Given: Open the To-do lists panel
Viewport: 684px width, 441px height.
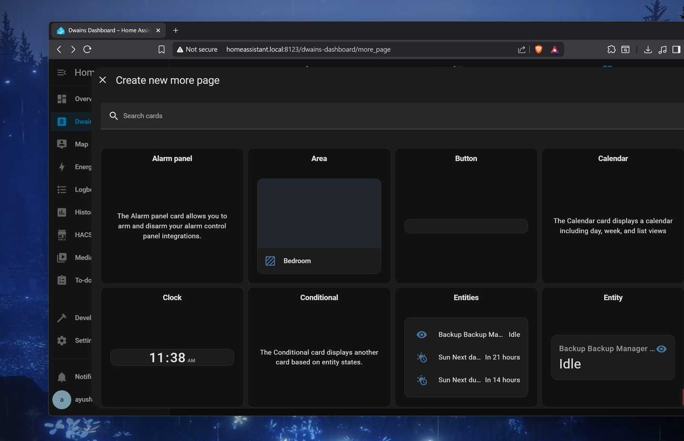Looking at the screenshot, I should tap(62, 280).
